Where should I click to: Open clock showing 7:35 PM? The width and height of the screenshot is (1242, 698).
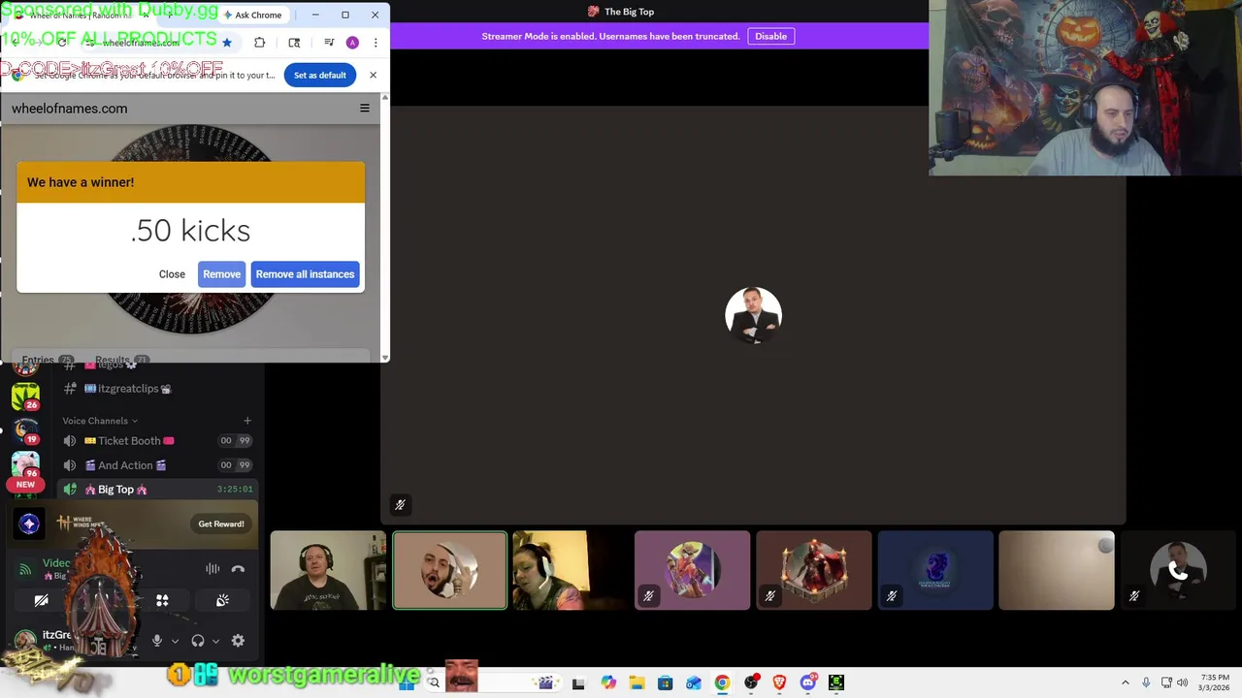click(x=1214, y=682)
